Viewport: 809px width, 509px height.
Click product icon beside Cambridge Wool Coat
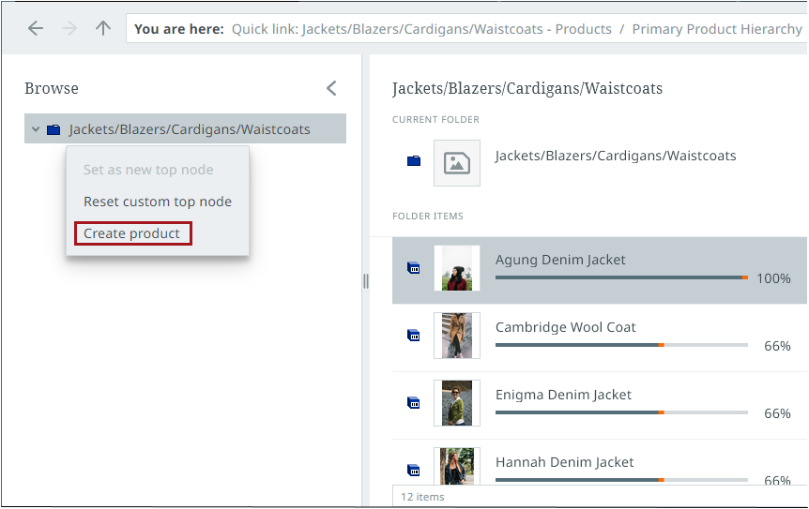(x=414, y=336)
